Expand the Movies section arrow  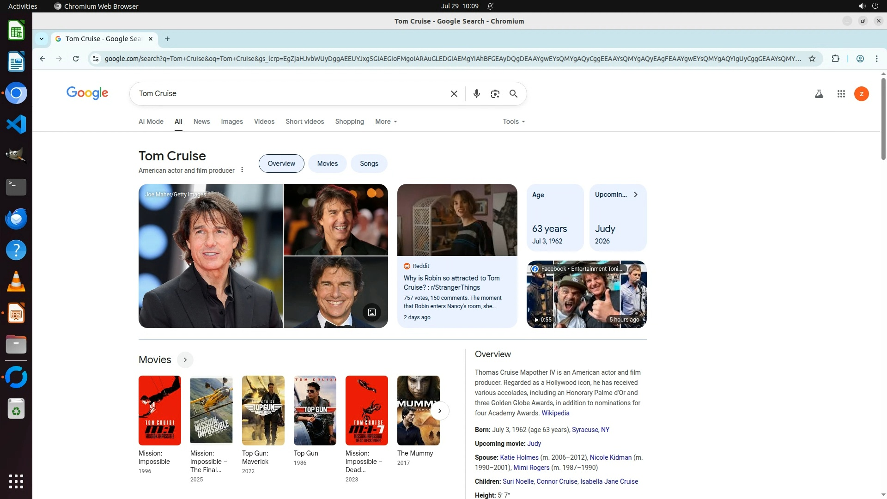185,360
